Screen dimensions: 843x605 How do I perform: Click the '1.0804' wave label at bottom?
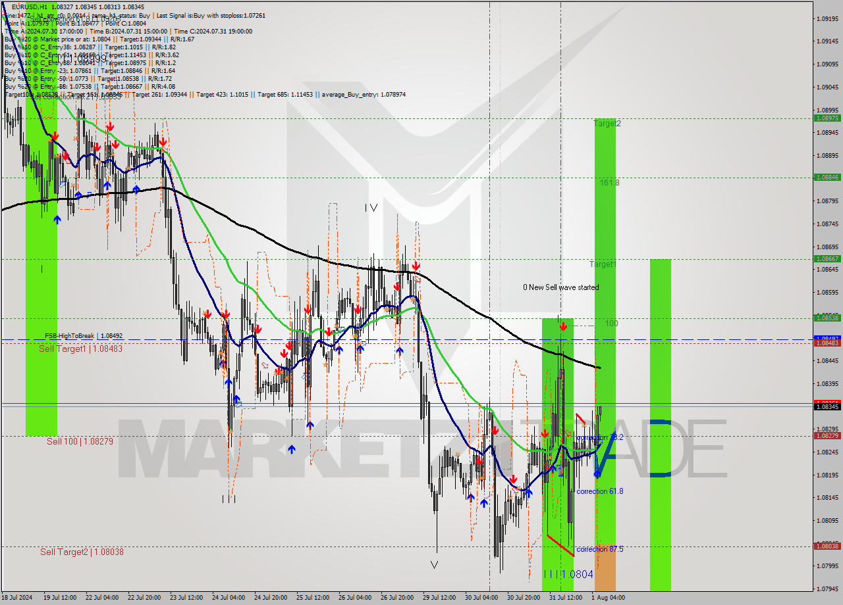point(577,574)
